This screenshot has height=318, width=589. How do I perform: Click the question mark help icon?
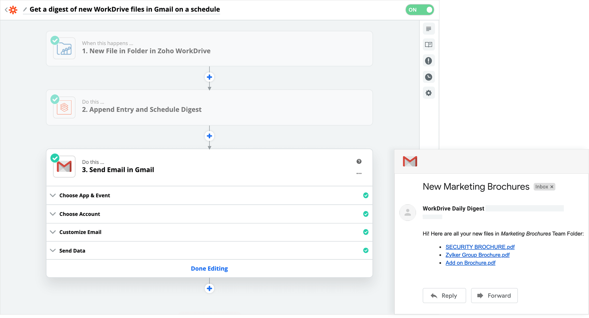point(359,161)
